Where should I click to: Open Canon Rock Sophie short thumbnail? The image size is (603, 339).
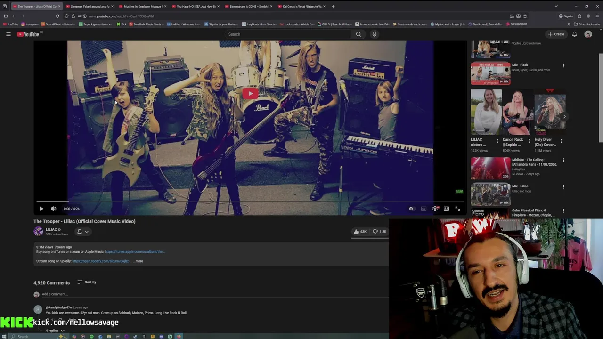point(518,112)
